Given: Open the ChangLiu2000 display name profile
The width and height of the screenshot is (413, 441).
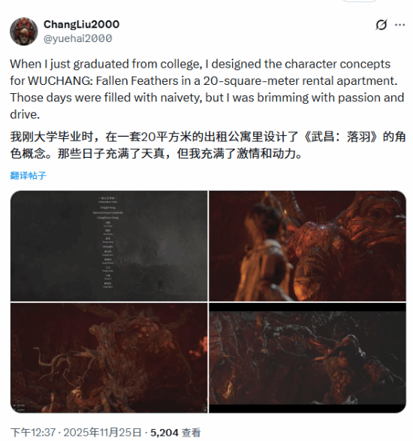Looking at the screenshot, I should (82, 24).
